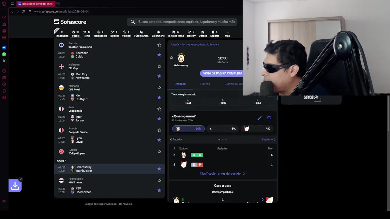Open X (Twitter) from the sidebar
Screen dimensions: 390x219
[x=4, y=61]
